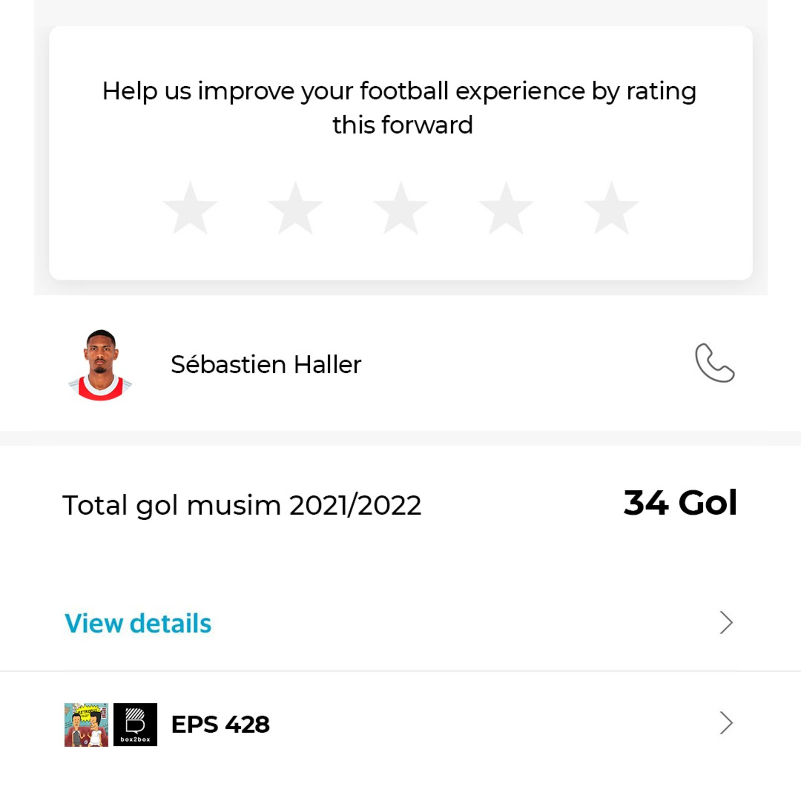This screenshot has width=801, height=801.
Task: Tap the cartoon podcast cover thumbnail
Action: [x=86, y=724]
